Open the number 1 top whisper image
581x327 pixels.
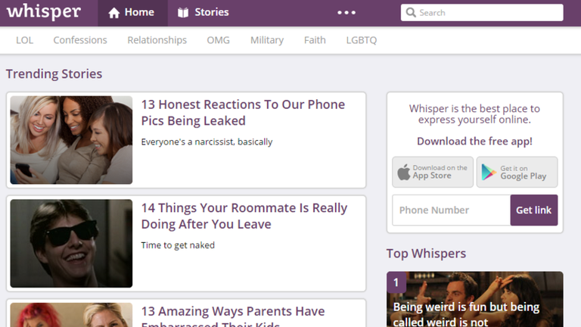474,299
